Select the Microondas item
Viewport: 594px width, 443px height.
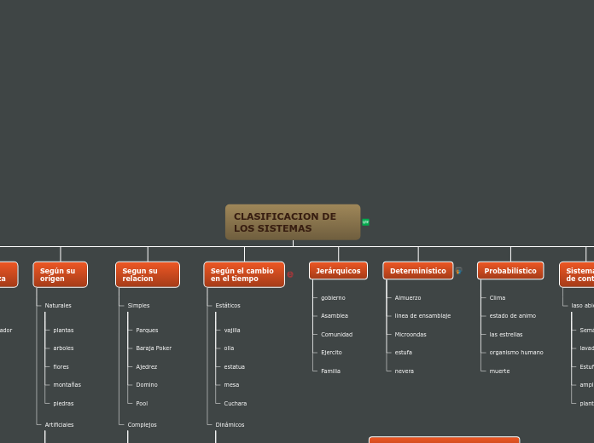(x=411, y=335)
